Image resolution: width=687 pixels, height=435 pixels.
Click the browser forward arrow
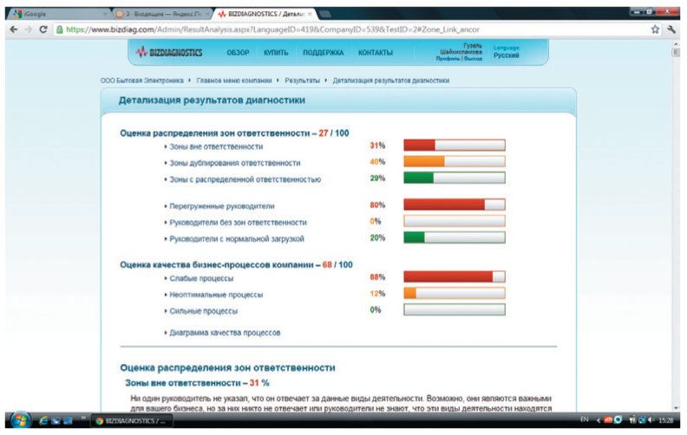28,29
